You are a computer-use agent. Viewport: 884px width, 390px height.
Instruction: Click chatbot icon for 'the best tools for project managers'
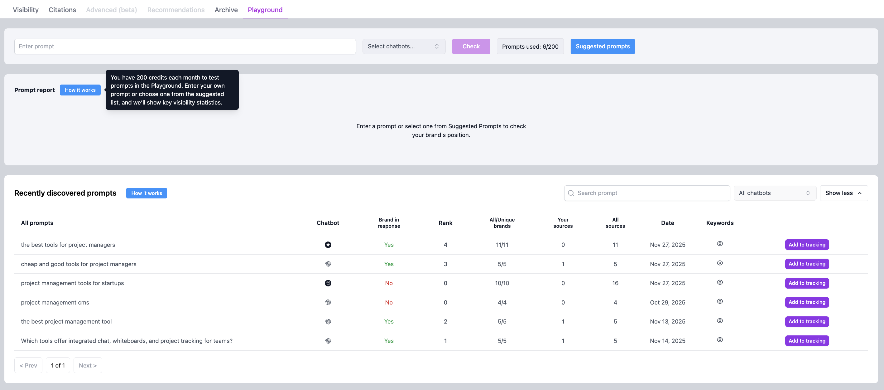pyautogui.click(x=328, y=245)
